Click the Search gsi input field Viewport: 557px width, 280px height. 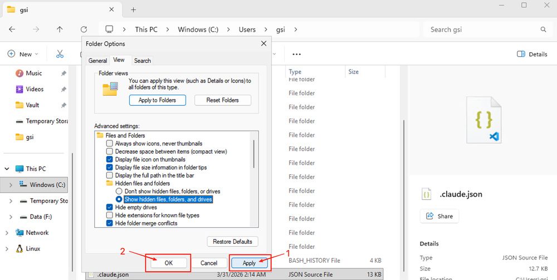pyautogui.click(x=479, y=30)
